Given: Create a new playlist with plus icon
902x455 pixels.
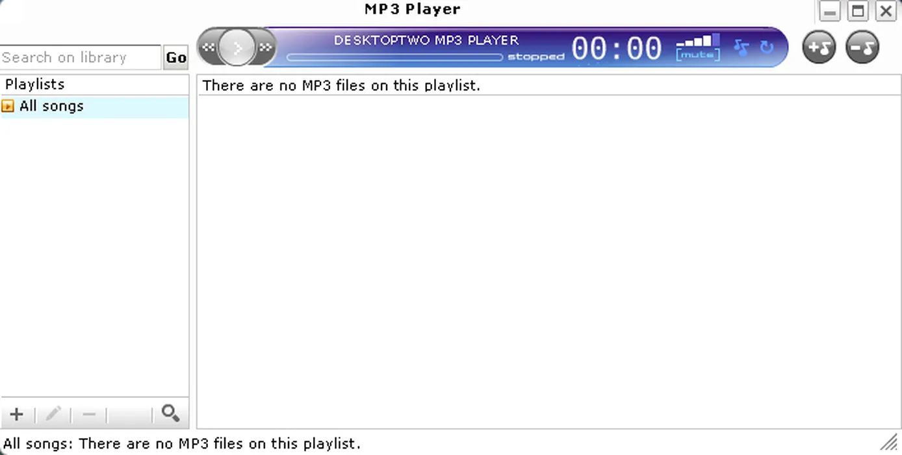Looking at the screenshot, I should point(17,414).
